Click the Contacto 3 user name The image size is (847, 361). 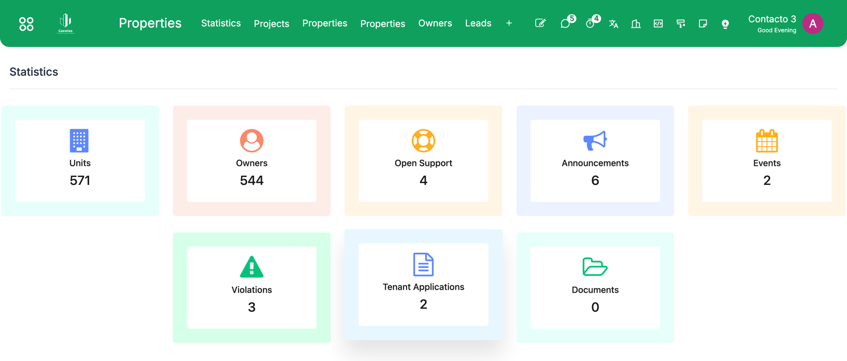coord(772,19)
